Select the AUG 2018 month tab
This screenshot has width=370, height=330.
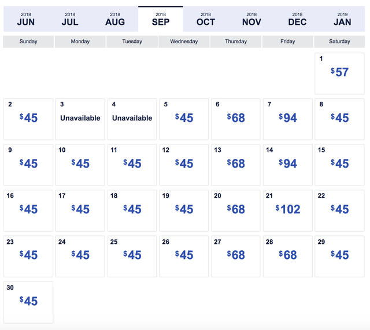[x=115, y=19]
